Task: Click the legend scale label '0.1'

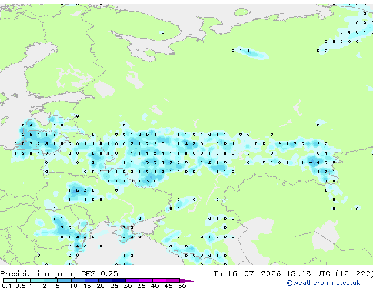Action: click(x=6, y=286)
